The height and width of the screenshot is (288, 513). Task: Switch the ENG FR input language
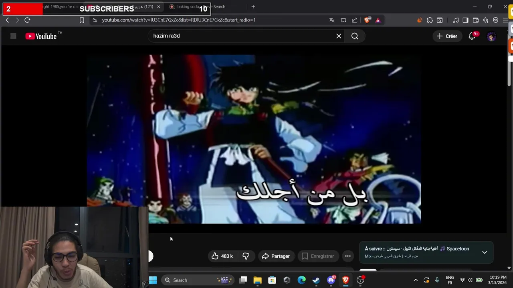(450, 280)
